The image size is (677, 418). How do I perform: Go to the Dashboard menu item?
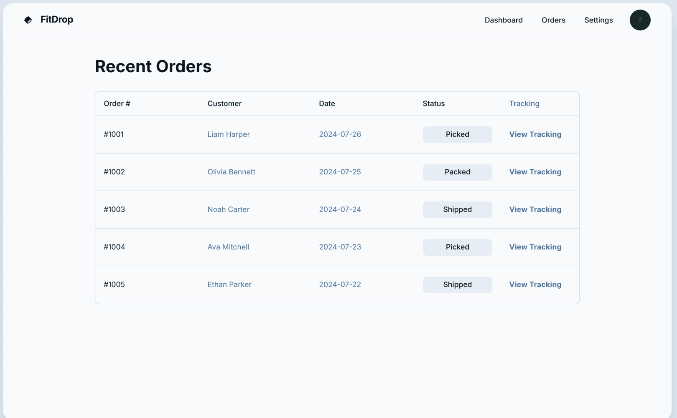coord(504,20)
